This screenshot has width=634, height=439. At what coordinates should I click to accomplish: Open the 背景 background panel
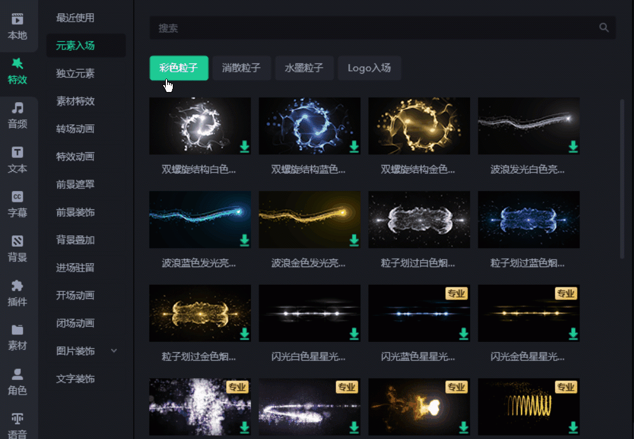[x=17, y=249]
